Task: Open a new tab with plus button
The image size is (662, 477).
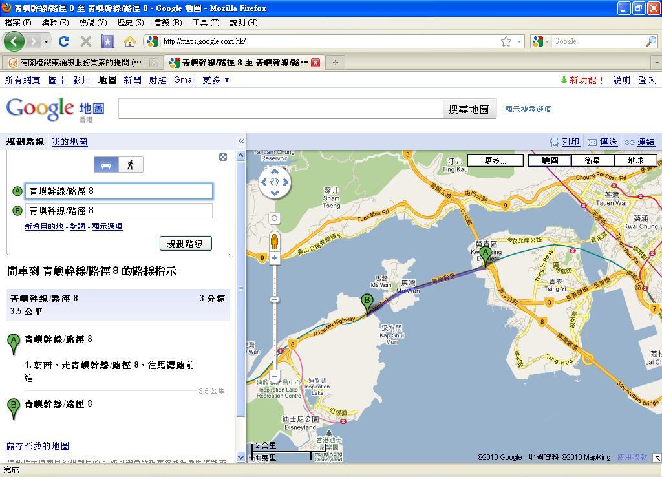Action: tap(336, 63)
